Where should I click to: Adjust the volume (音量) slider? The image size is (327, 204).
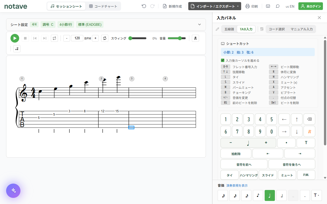point(177,38)
